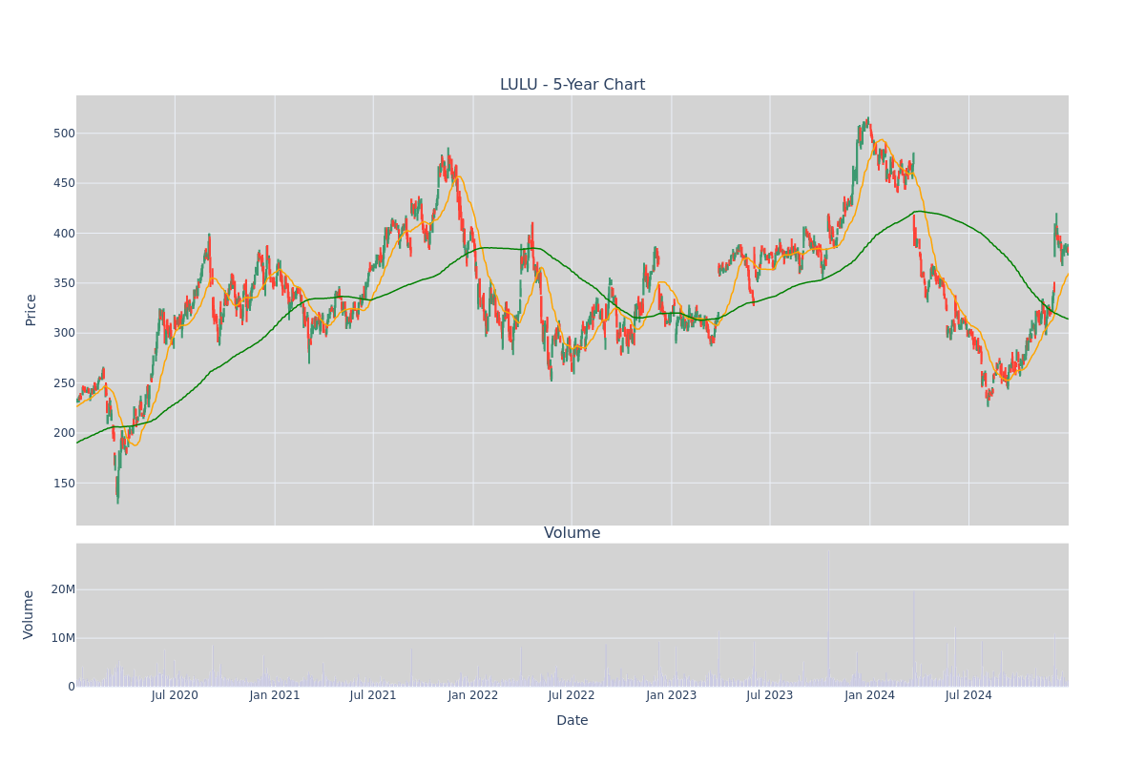Screen dimensions: 1145x763
Task: Click the "Jul 2022" date tick
Action: [x=572, y=695]
